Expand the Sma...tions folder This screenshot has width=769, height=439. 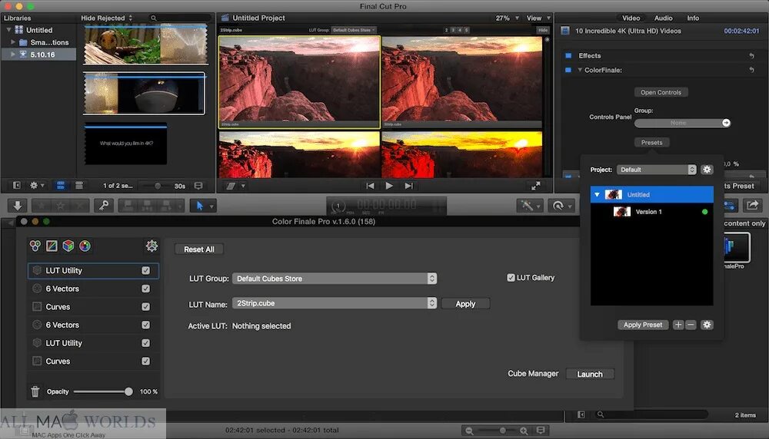point(13,42)
